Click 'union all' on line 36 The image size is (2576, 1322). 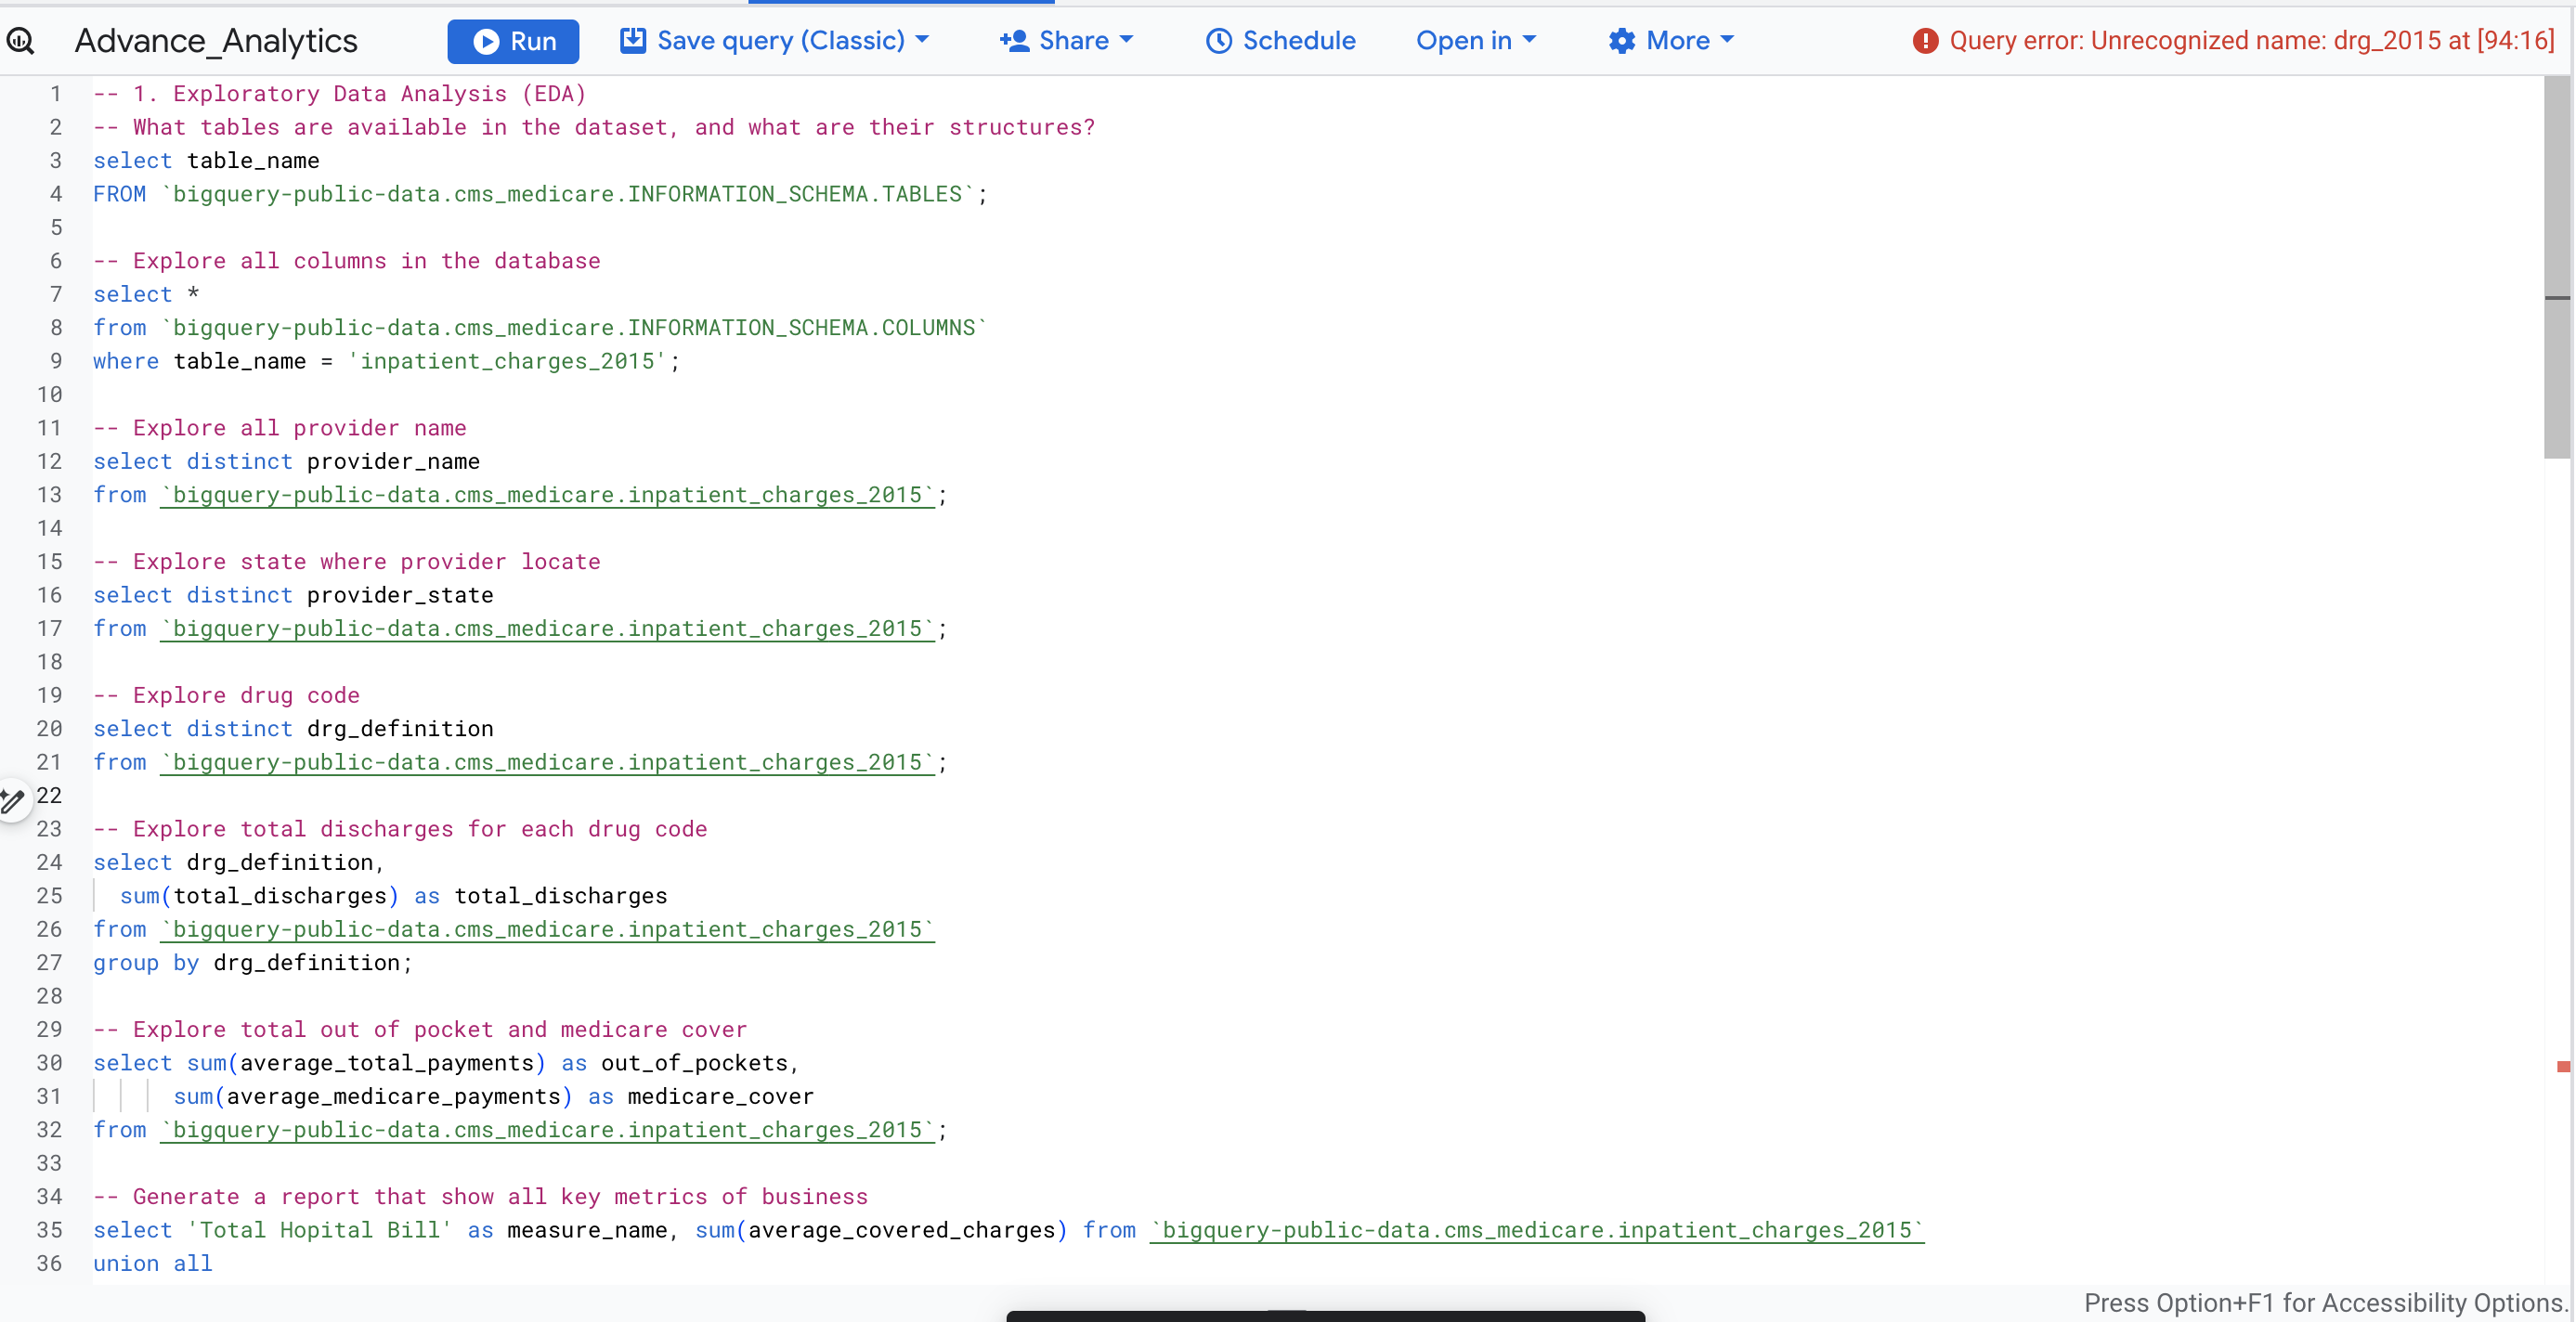(153, 1264)
